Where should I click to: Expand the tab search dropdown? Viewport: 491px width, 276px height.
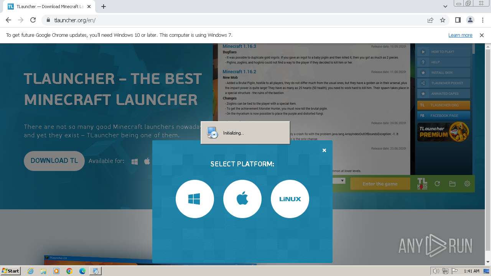pyautogui.click(x=445, y=7)
